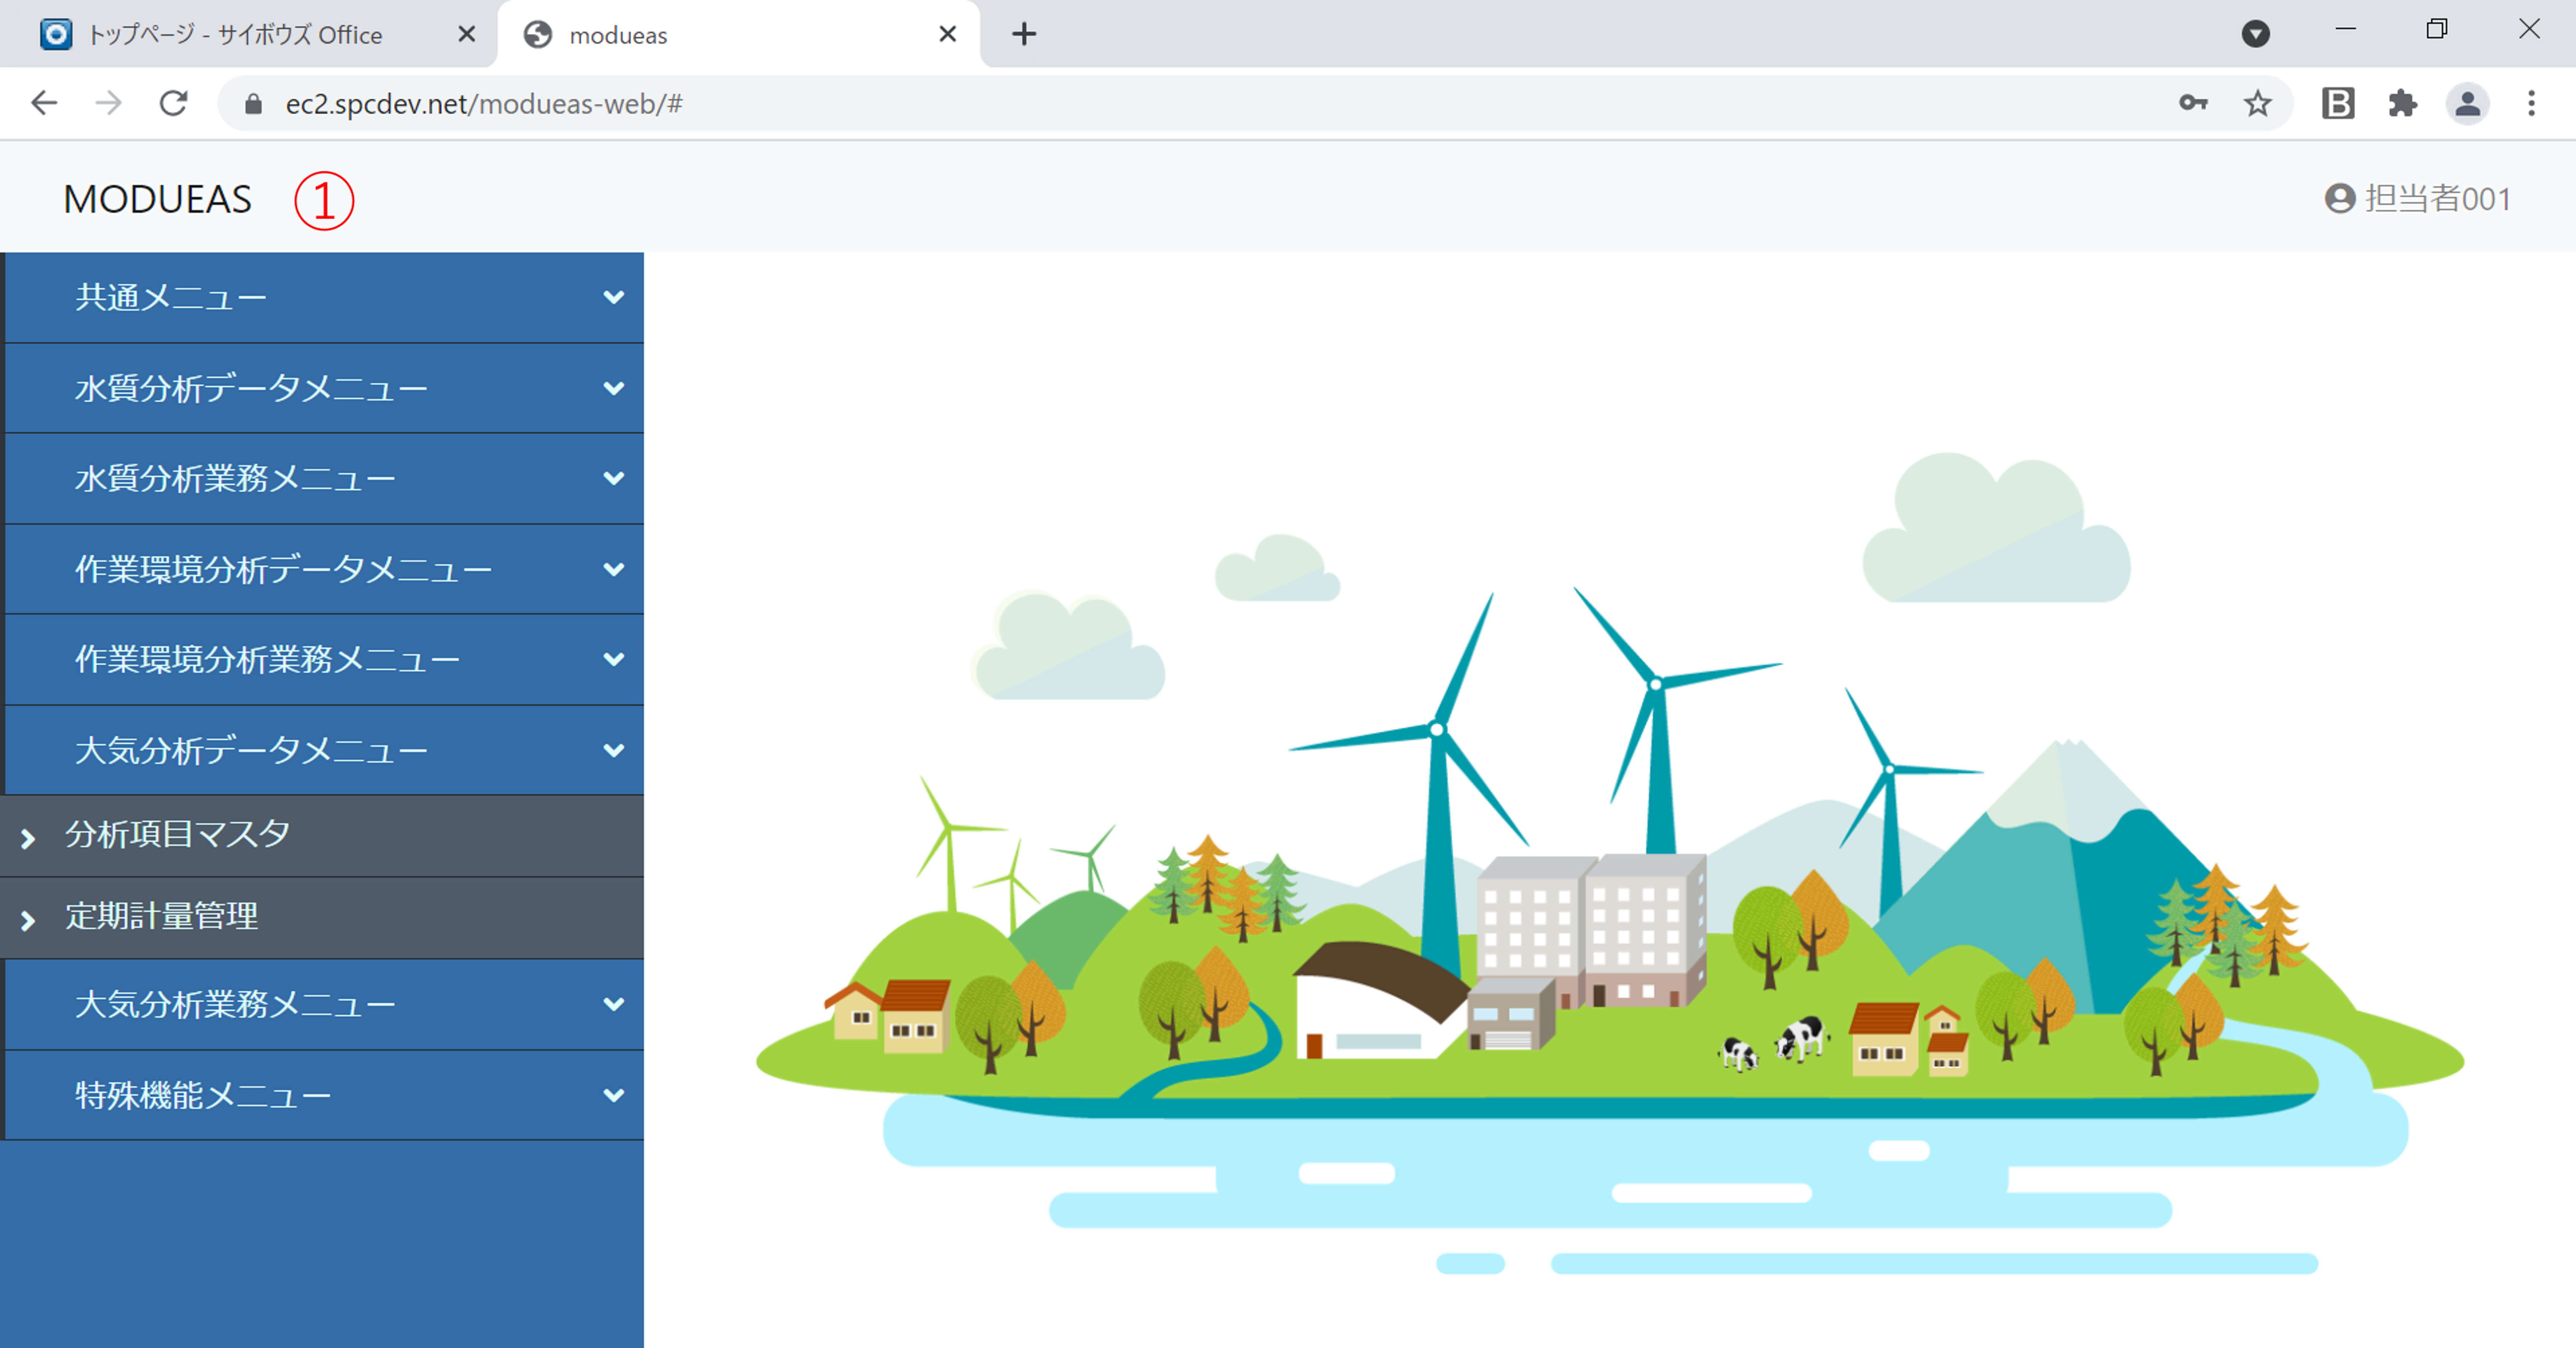2576x1348 pixels.
Task: Open 特殊機能メニュー
Action: (x=324, y=1095)
